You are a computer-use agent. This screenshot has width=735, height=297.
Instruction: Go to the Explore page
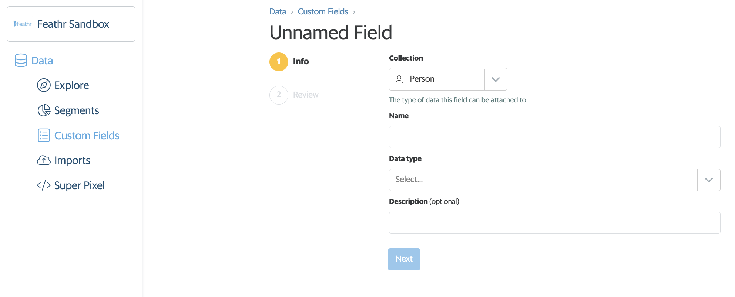[x=71, y=85]
